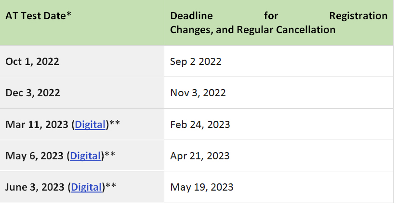Click the May 6, 2023 date text
The image size is (397, 206).
(x=35, y=156)
